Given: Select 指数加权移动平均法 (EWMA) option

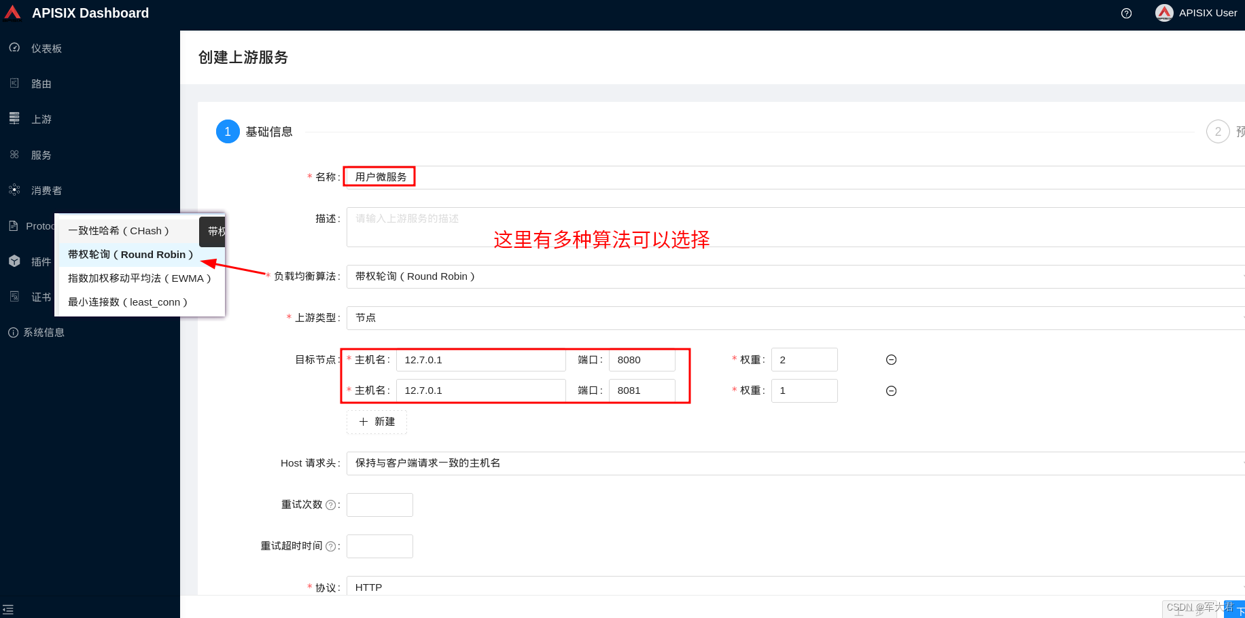Looking at the screenshot, I should pyautogui.click(x=141, y=278).
